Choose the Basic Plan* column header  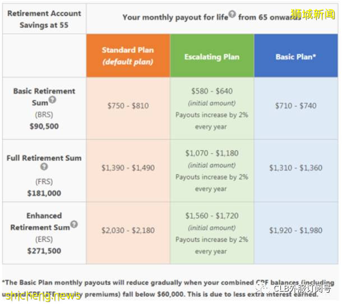pyautogui.click(x=296, y=57)
